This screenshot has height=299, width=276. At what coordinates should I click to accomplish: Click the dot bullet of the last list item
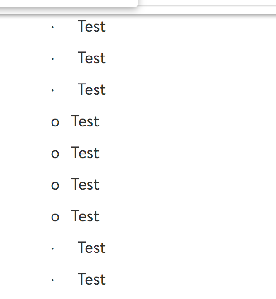pos(53,280)
